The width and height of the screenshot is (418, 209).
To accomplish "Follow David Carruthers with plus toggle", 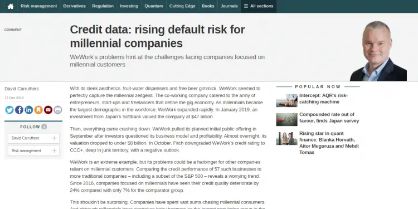I will [55, 138].
